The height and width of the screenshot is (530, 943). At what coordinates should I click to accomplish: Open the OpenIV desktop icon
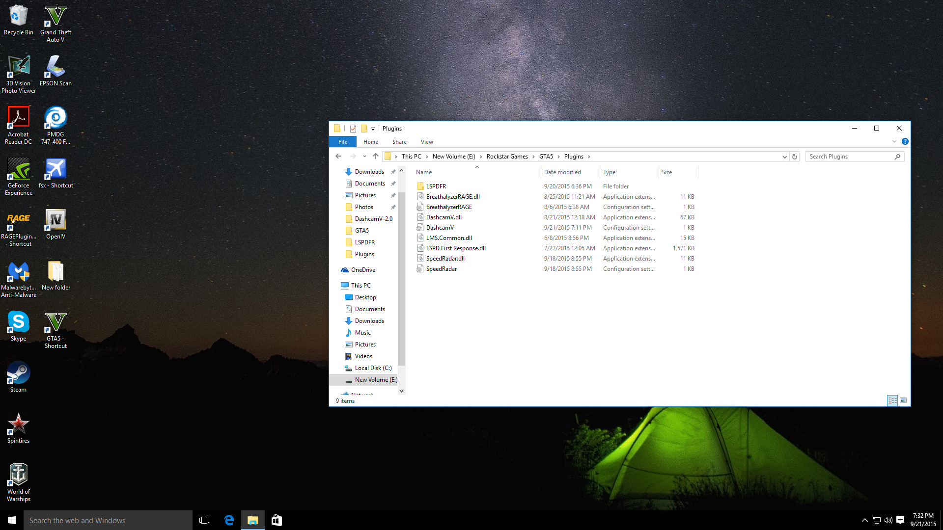(55, 220)
